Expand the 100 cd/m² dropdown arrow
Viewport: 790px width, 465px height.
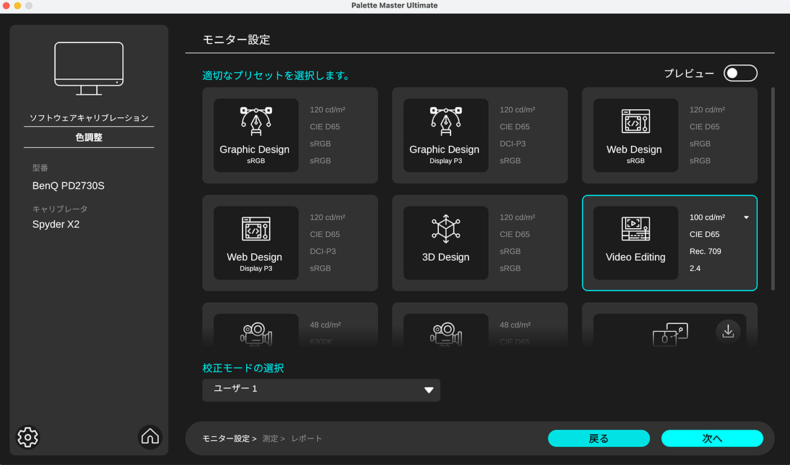746,218
